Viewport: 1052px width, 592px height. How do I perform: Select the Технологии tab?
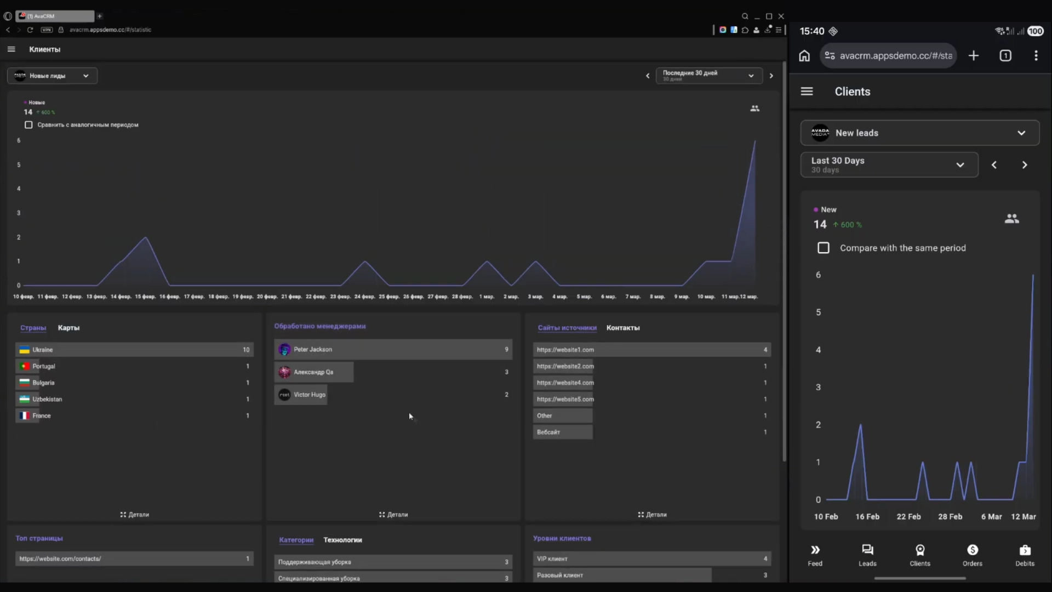click(x=342, y=540)
